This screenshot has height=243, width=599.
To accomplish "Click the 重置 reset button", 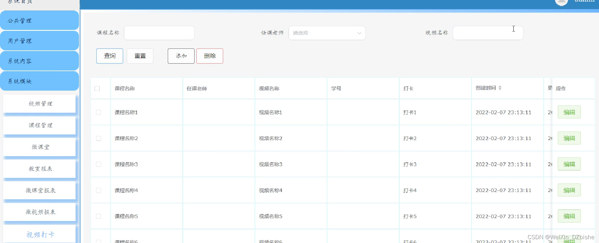I will tap(140, 56).
